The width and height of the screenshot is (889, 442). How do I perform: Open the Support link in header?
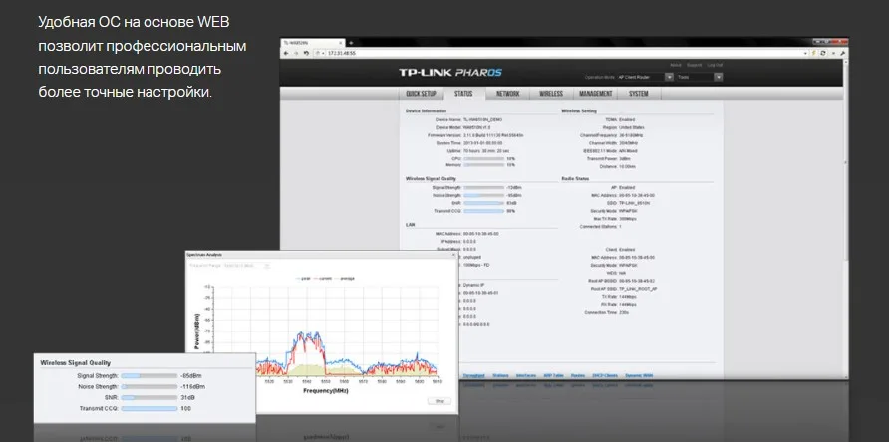coord(695,65)
